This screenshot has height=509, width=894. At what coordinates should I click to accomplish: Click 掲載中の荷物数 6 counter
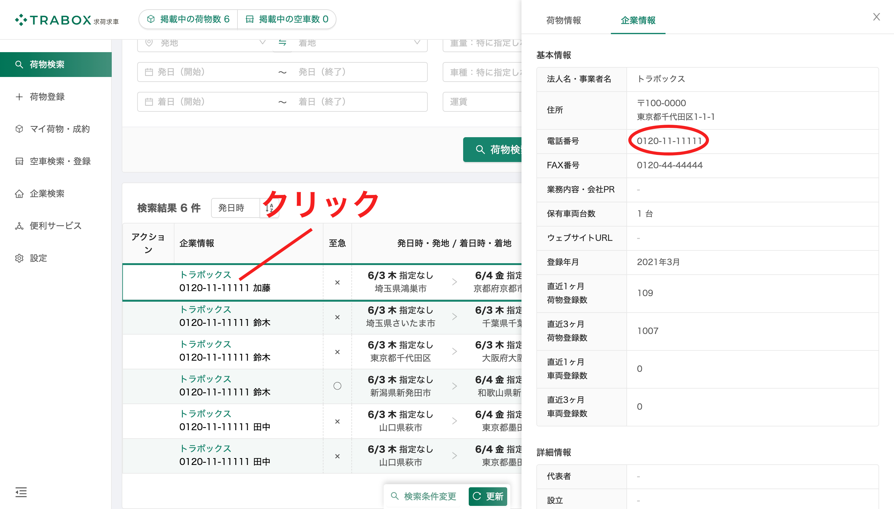pos(188,19)
